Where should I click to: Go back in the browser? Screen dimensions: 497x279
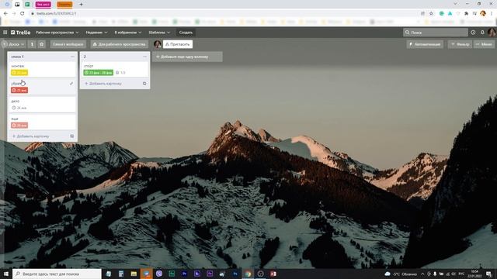point(5,14)
